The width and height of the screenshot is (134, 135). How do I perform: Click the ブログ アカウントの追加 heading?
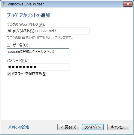click(x=29, y=15)
